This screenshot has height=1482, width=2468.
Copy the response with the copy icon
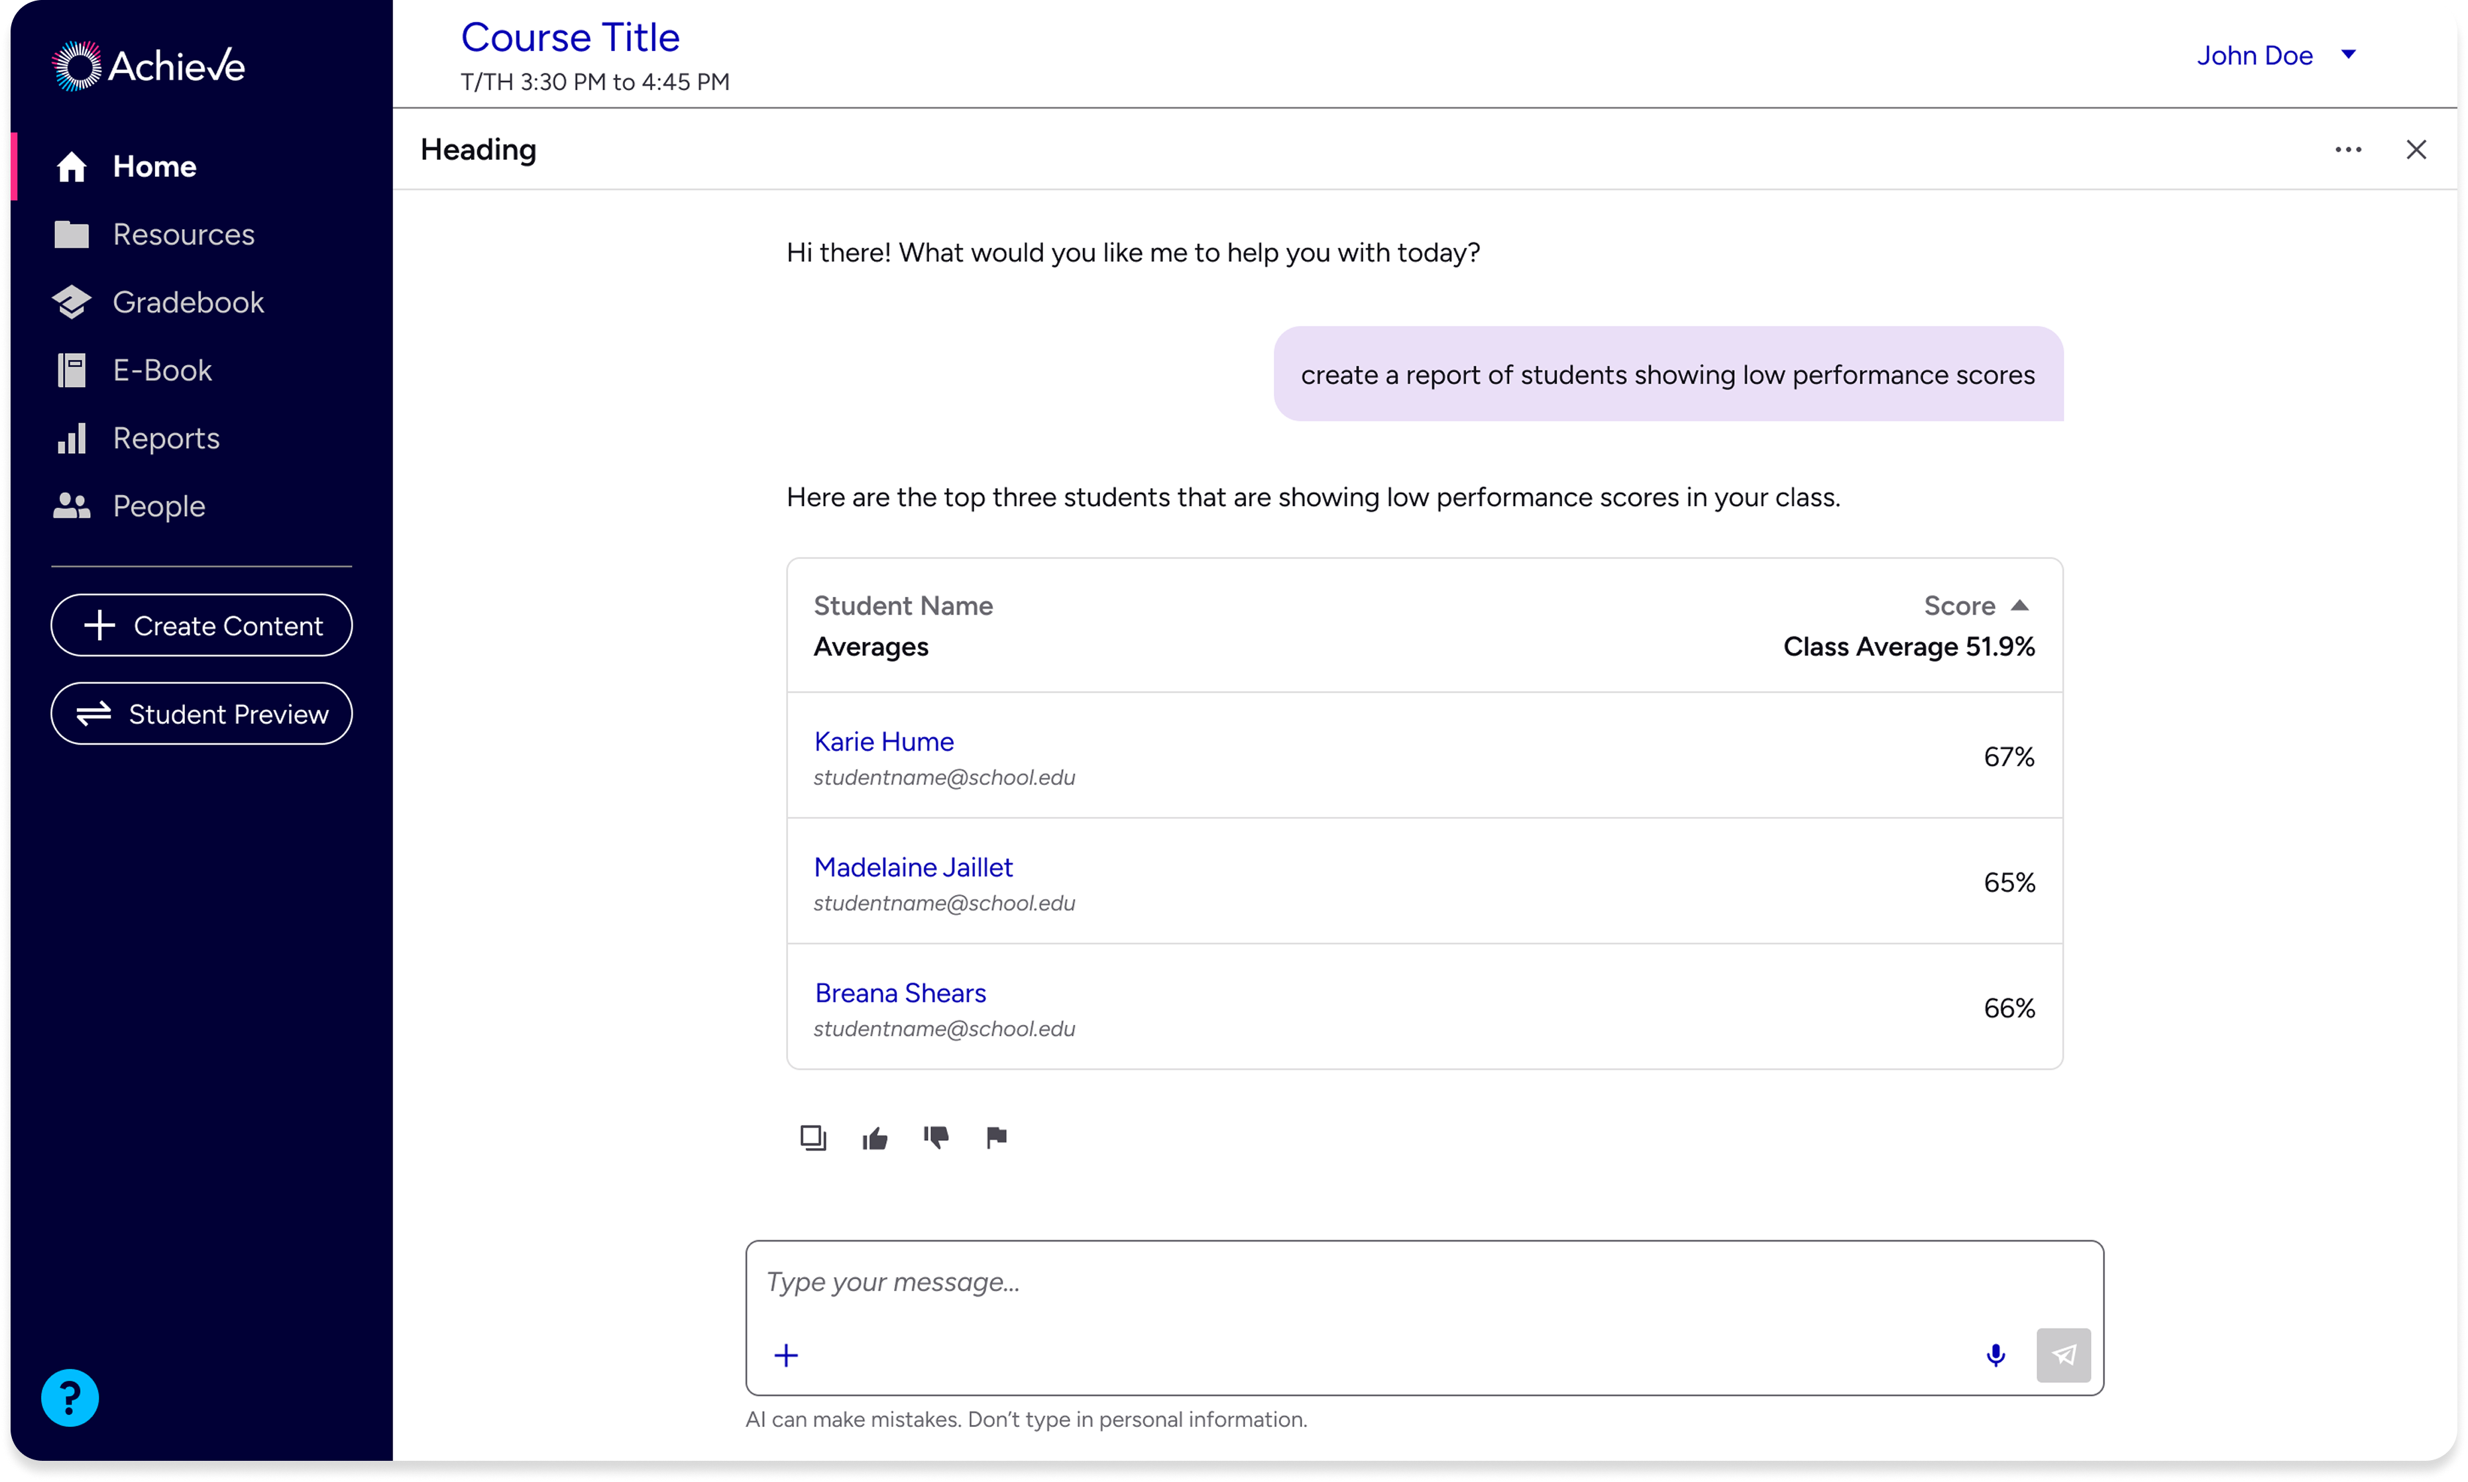tap(813, 1138)
